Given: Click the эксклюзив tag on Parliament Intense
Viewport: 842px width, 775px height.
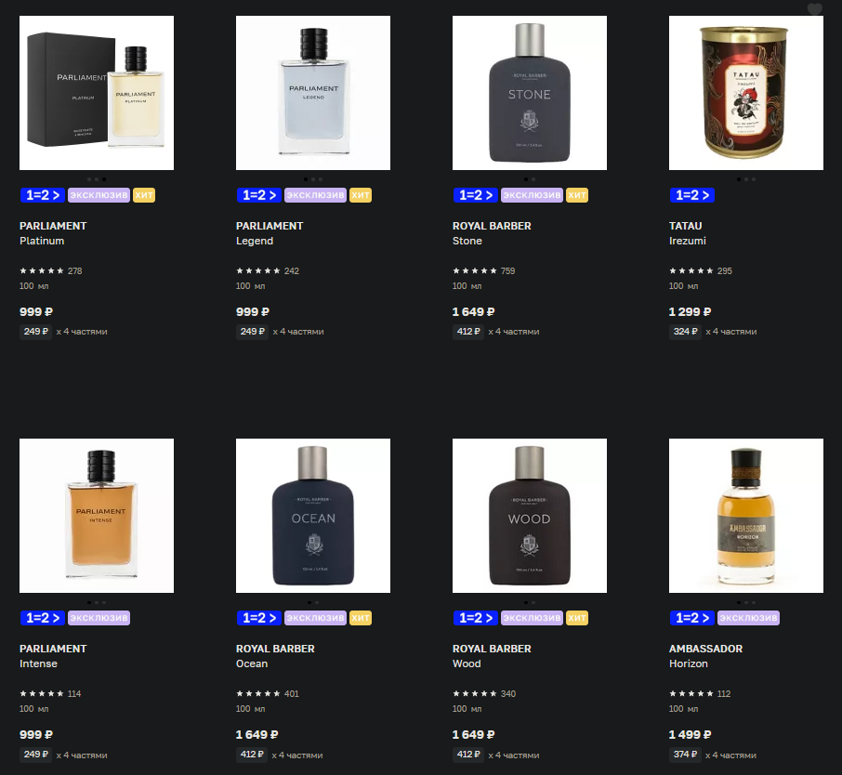Looking at the screenshot, I should [99, 618].
